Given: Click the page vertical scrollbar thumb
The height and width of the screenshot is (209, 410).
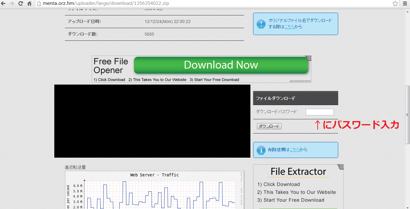Looking at the screenshot, I should click(407, 115).
